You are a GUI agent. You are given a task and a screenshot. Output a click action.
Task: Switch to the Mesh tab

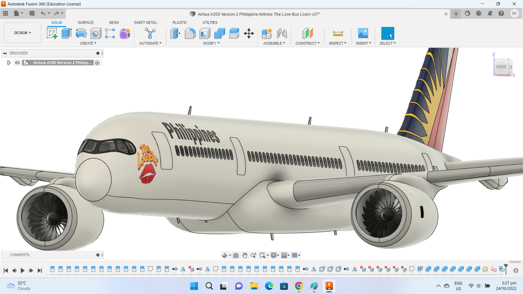[114, 23]
